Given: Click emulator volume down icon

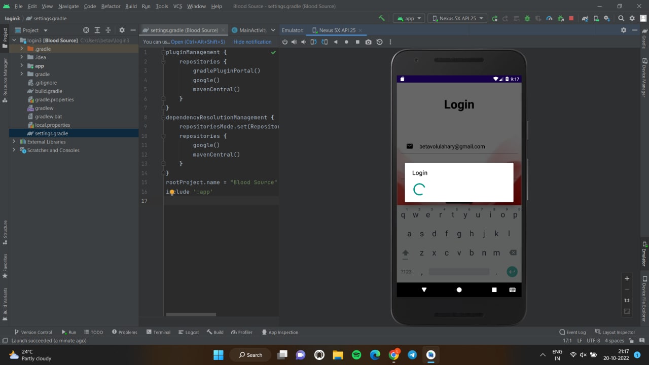Looking at the screenshot, I should pos(303,42).
